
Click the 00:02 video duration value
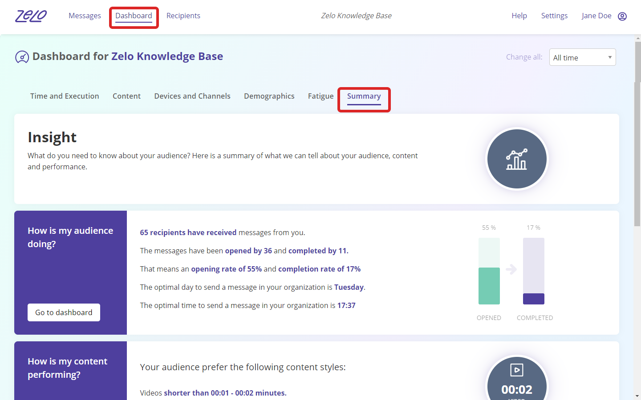(516, 390)
